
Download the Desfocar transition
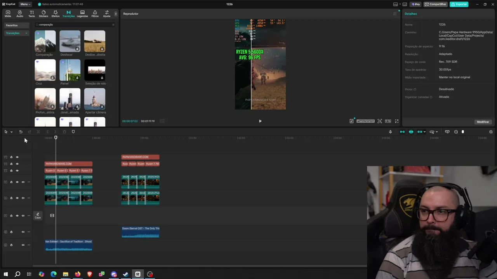click(x=77, y=49)
